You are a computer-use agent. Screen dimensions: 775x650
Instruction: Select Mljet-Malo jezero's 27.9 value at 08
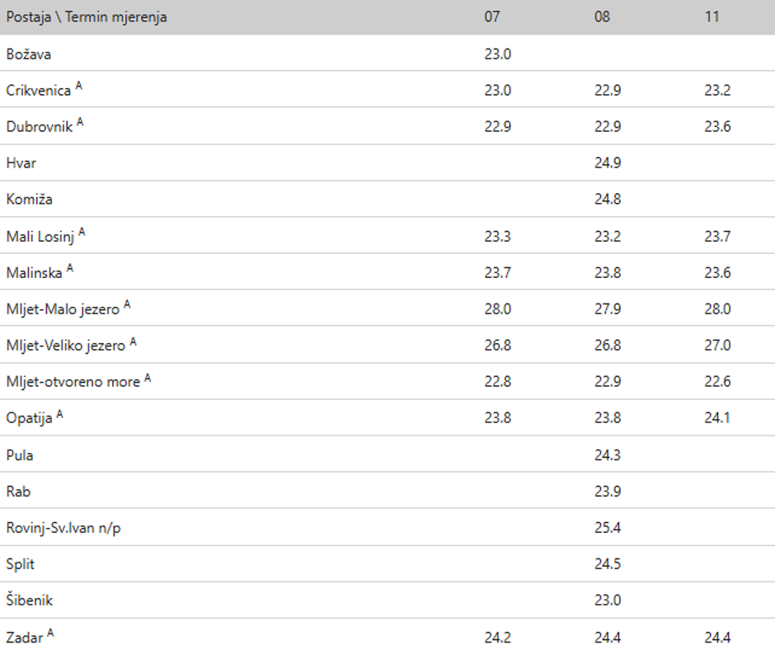coord(608,309)
